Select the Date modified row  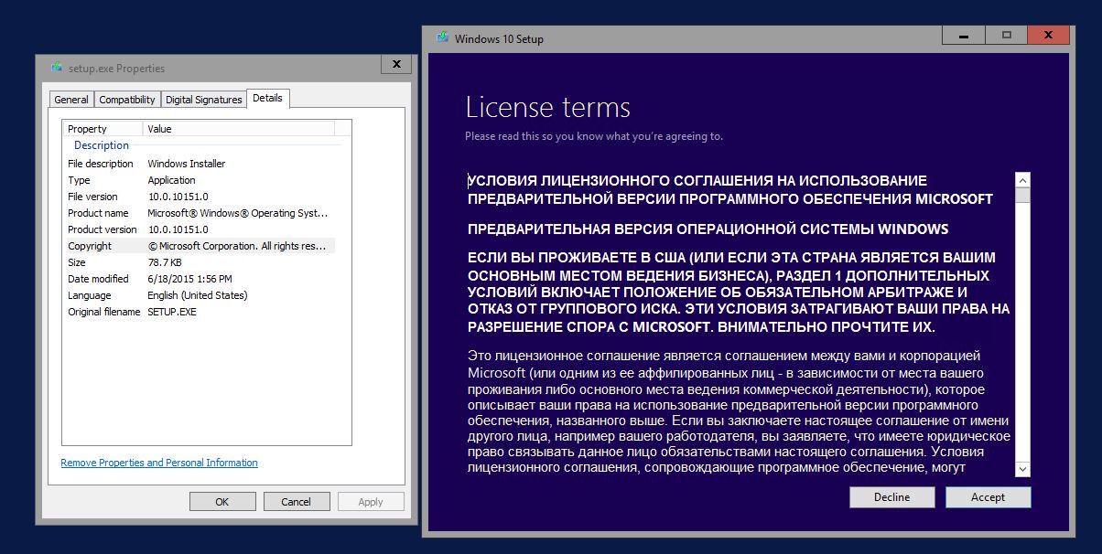click(x=200, y=279)
